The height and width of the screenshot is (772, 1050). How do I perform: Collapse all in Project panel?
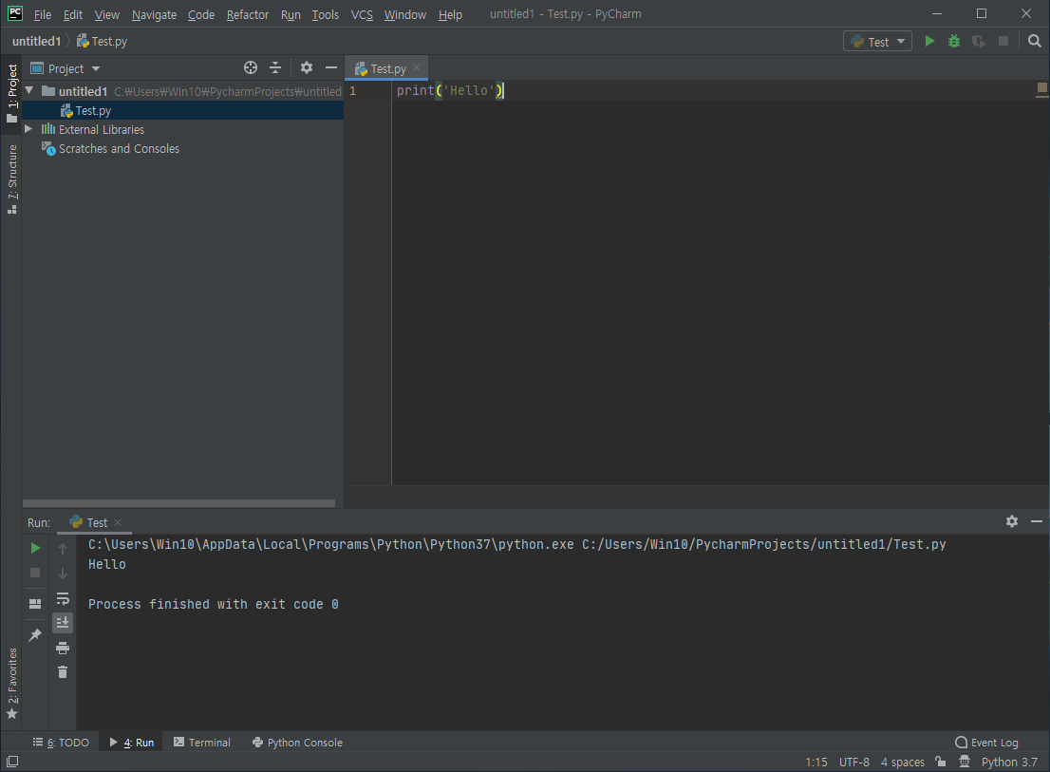[275, 67]
